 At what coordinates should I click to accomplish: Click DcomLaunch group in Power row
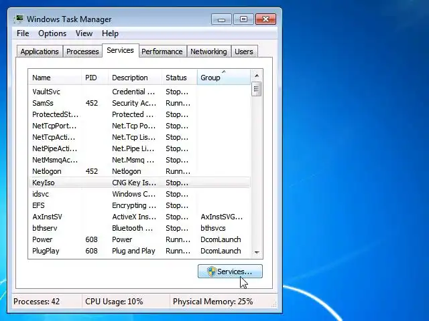[x=221, y=239]
